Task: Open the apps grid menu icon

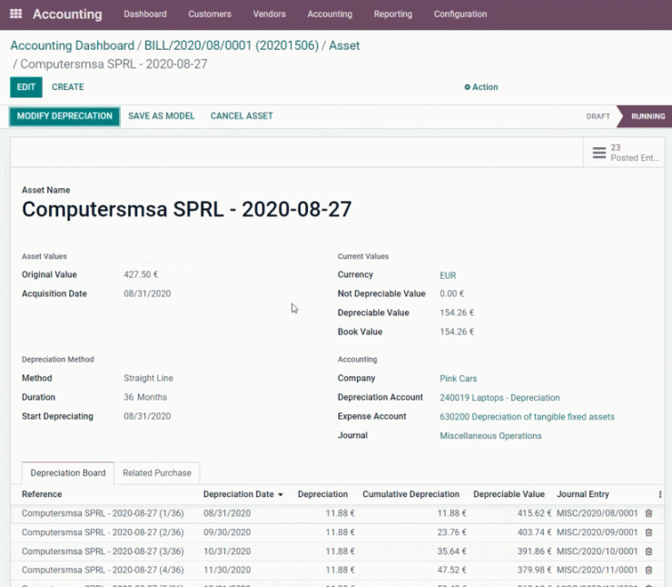Action: [15, 14]
